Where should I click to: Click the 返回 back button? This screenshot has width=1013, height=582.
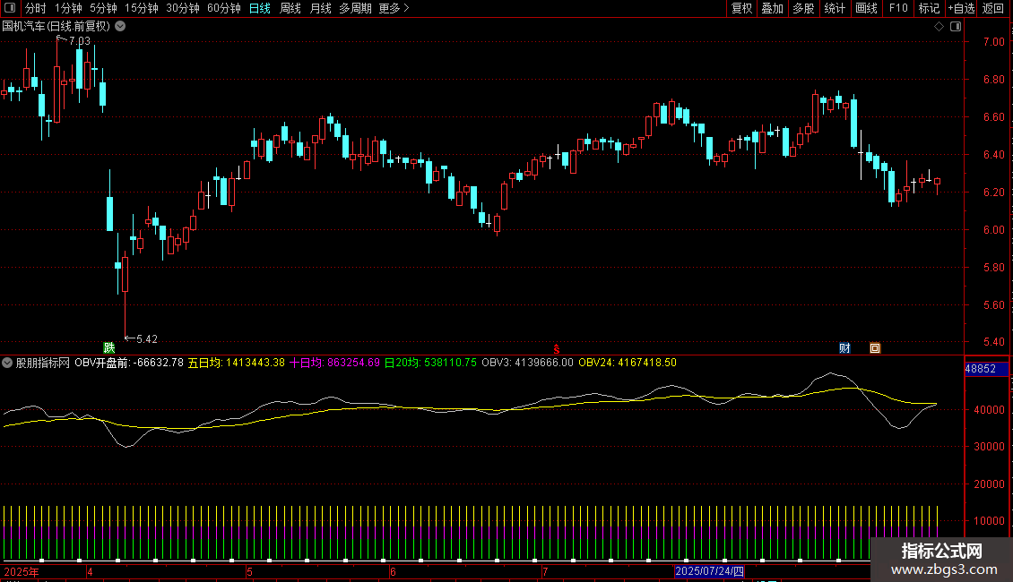pyautogui.click(x=993, y=8)
